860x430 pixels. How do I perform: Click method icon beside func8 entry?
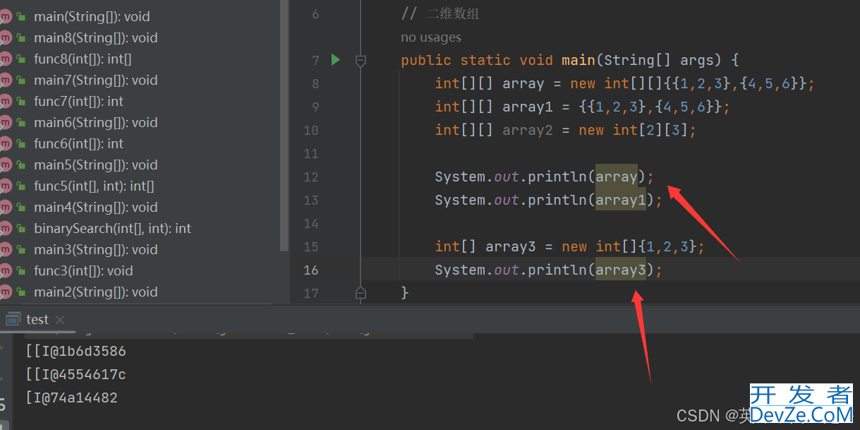[x=6, y=59]
